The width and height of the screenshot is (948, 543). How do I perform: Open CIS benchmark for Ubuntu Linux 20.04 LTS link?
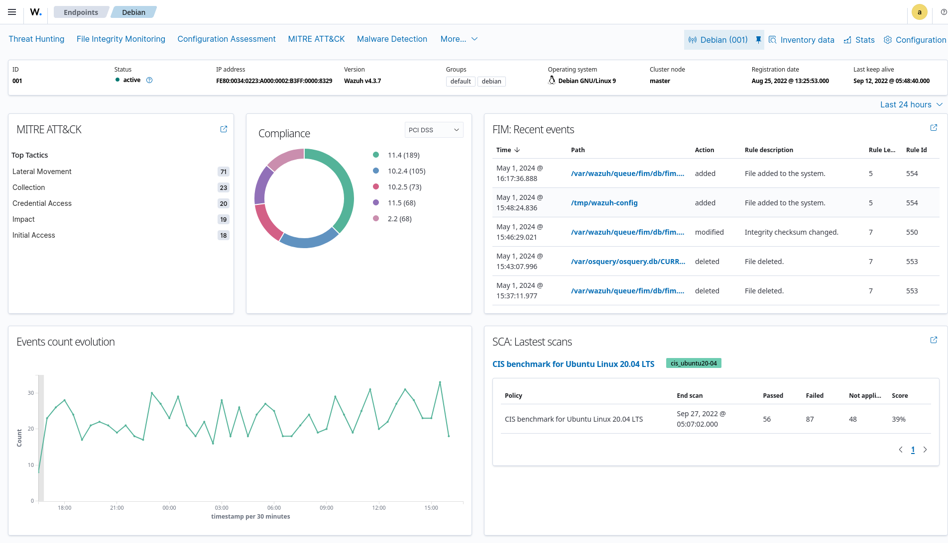pyautogui.click(x=573, y=364)
